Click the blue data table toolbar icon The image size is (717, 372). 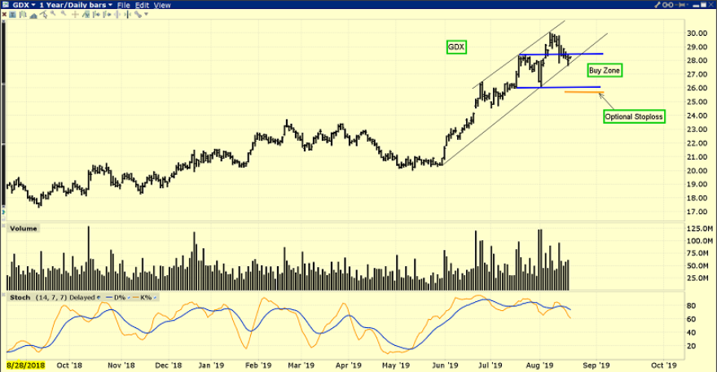12,14
